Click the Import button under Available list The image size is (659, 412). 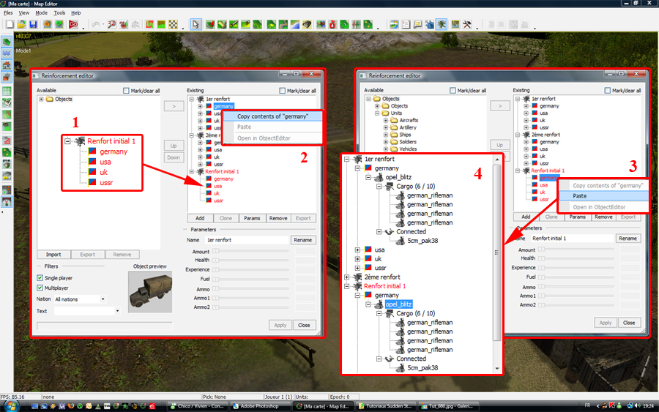53,255
